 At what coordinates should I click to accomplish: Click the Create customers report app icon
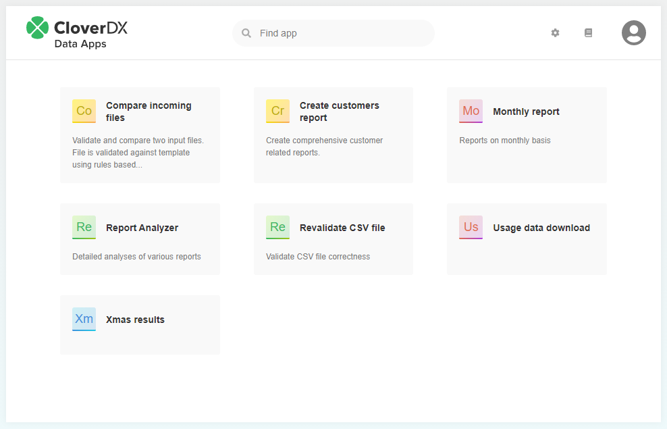click(277, 111)
